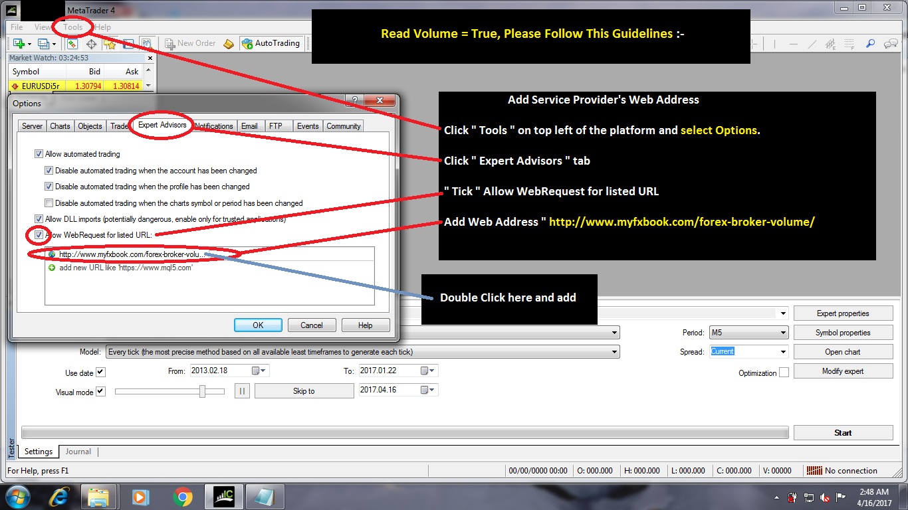Toggle the Use date checkbox
Viewport: 908px width, 510px height.
(x=100, y=373)
